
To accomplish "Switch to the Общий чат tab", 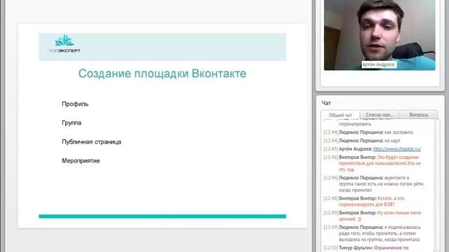I will click(340, 115).
